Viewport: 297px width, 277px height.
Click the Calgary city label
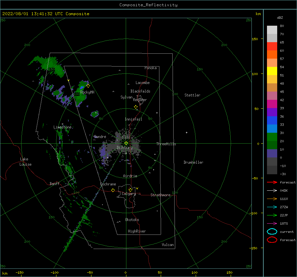coord(129,194)
